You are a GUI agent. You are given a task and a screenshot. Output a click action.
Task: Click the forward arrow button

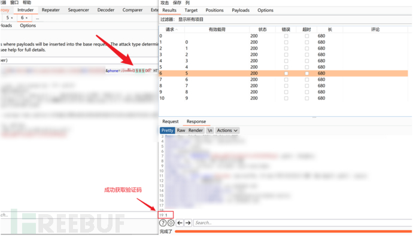tap(188, 222)
